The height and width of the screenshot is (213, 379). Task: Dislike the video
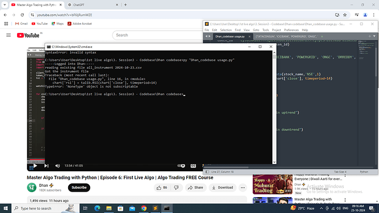pos(176,188)
